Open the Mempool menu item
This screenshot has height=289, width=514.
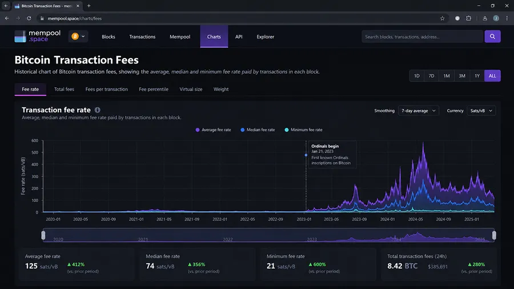pos(180,37)
